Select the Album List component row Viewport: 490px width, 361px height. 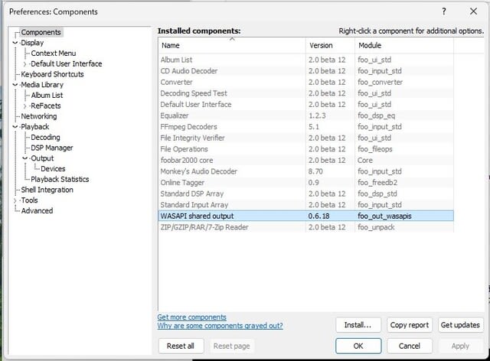pos(306,60)
